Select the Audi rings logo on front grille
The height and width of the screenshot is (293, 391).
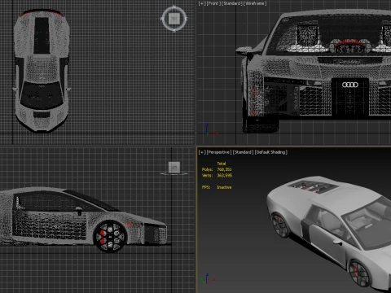point(350,85)
